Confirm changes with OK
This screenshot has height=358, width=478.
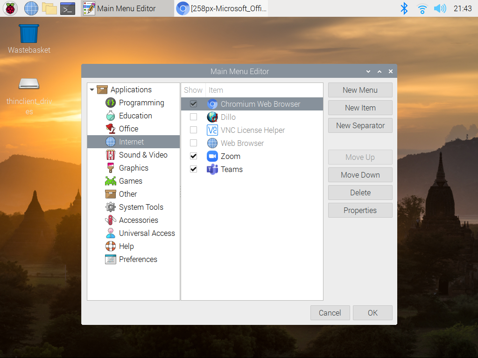(373, 313)
